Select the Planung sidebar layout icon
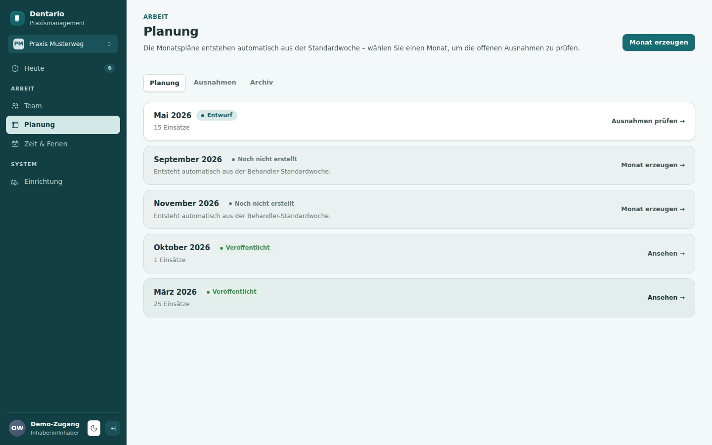The image size is (712, 445). pos(15,125)
